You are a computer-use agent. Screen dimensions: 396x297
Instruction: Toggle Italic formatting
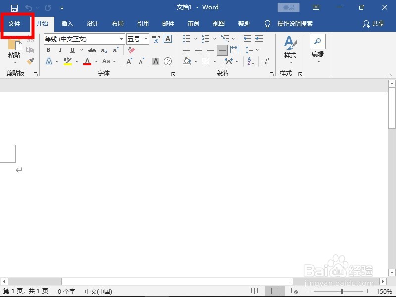60,50
